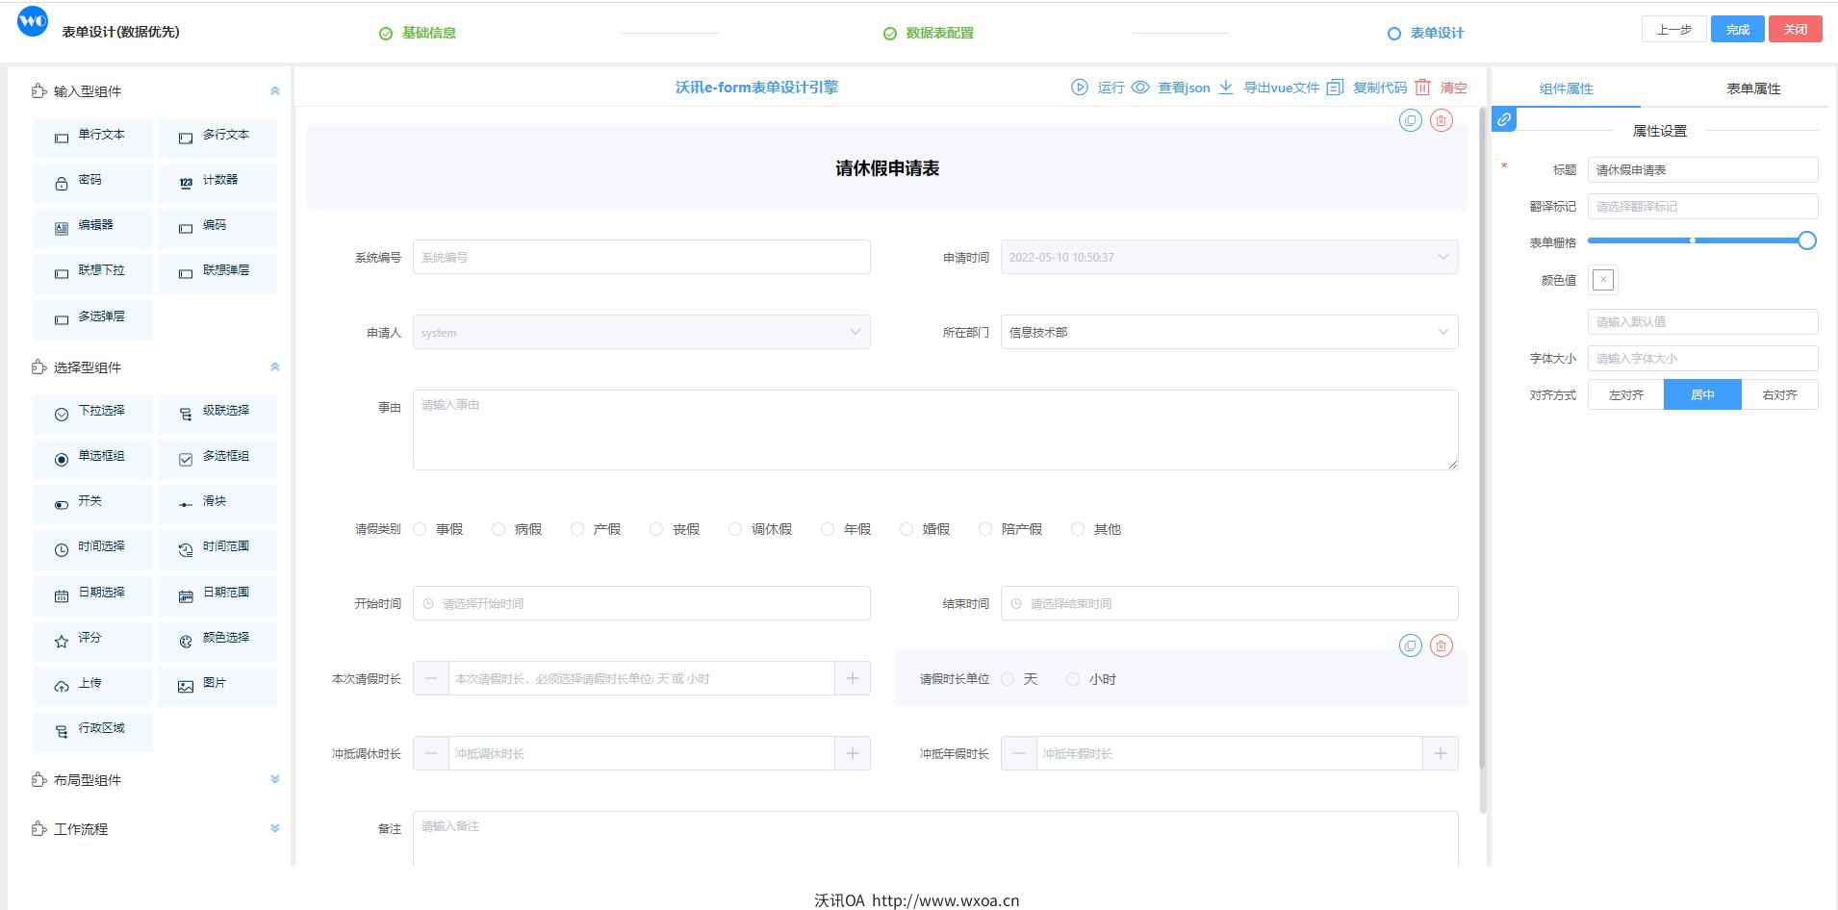Click the 系统编号 input field
The image size is (1838, 910).
tap(641, 257)
